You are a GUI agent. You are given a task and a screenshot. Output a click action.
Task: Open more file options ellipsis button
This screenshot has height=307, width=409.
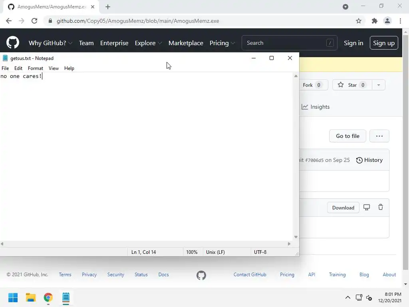tap(379, 136)
